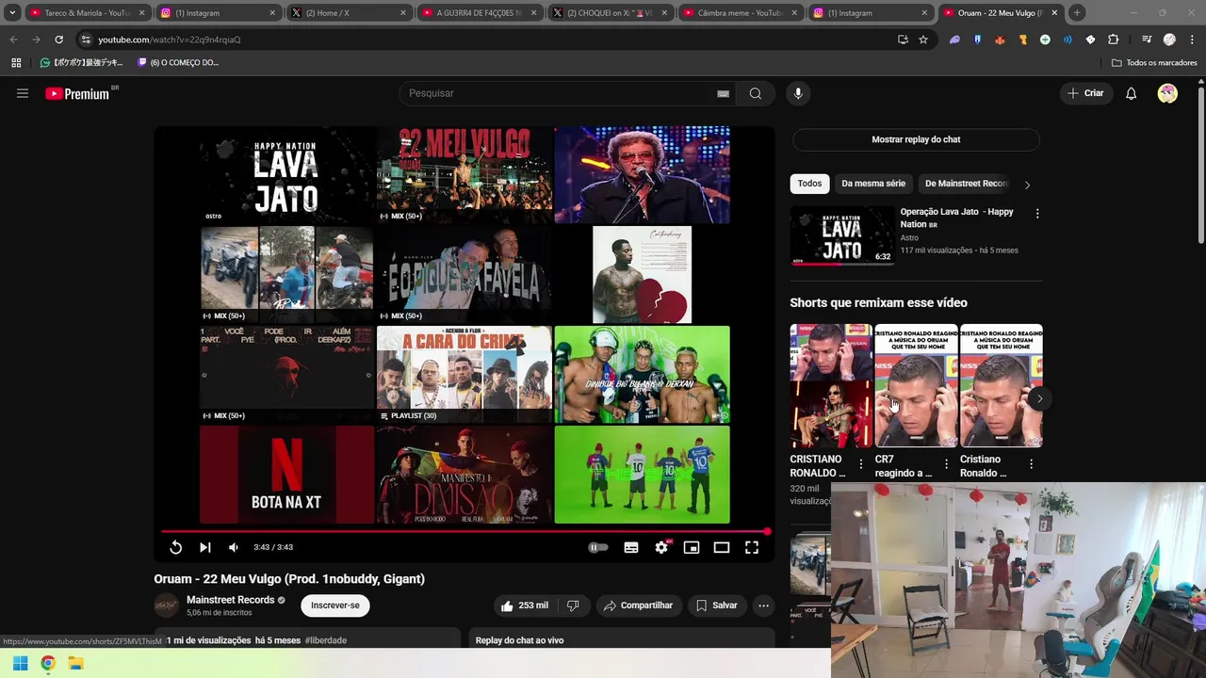Screen dimensions: 1206x678
Task: Switch to Tareco & Mariola YouTube tab
Action: pyautogui.click(x=86, y=13)
